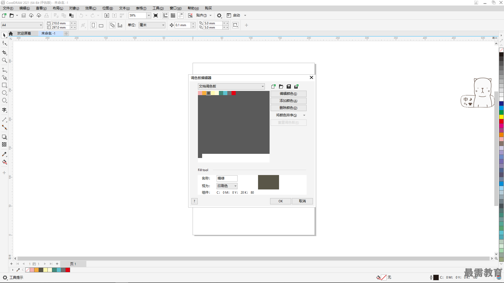Image resolution: width=504 pixels, height=283 pixels.
Task: Open the 文件 menu
Action: pyautogui.click(x=8, y=8)
